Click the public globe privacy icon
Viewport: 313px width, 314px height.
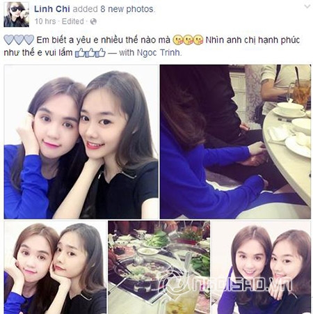(x=93, y=22)
